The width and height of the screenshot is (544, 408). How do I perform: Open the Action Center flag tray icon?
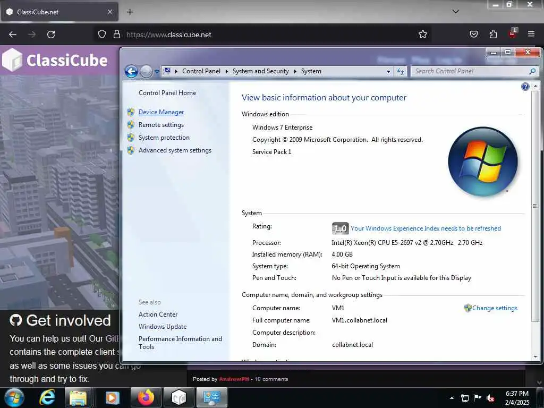478,398
